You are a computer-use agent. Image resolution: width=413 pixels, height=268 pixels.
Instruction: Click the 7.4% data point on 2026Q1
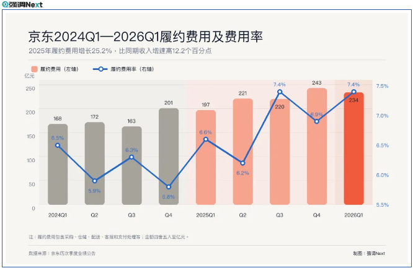(353, 92)
